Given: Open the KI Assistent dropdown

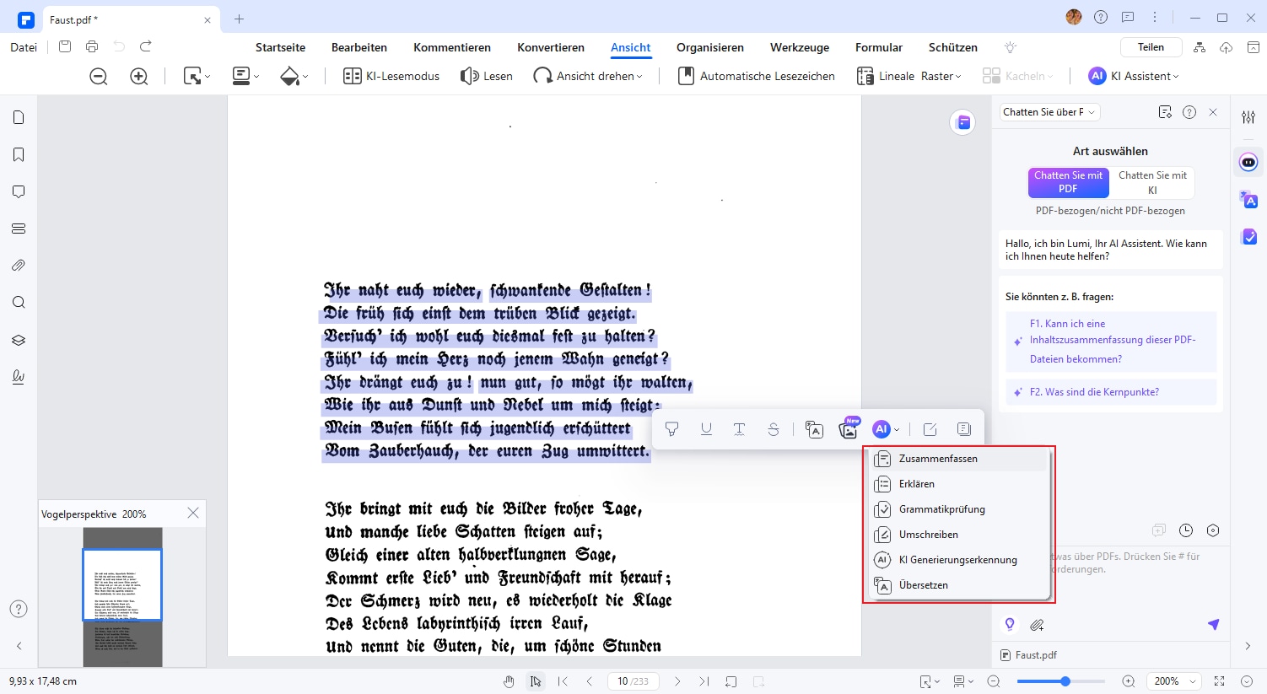Looking at the screenshot, I should (x=1134, y=76).
